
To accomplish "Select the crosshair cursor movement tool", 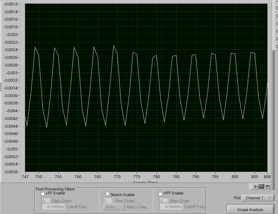I will point(256,186).
